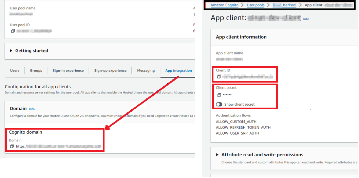Image resolution: width=359 pixels, height=178 pixels.
Task: Open the Sign-in experience tab
Action: tap(68, 70)
